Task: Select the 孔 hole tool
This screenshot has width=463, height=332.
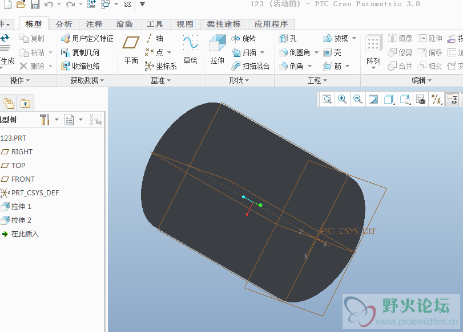Action: 288,38
